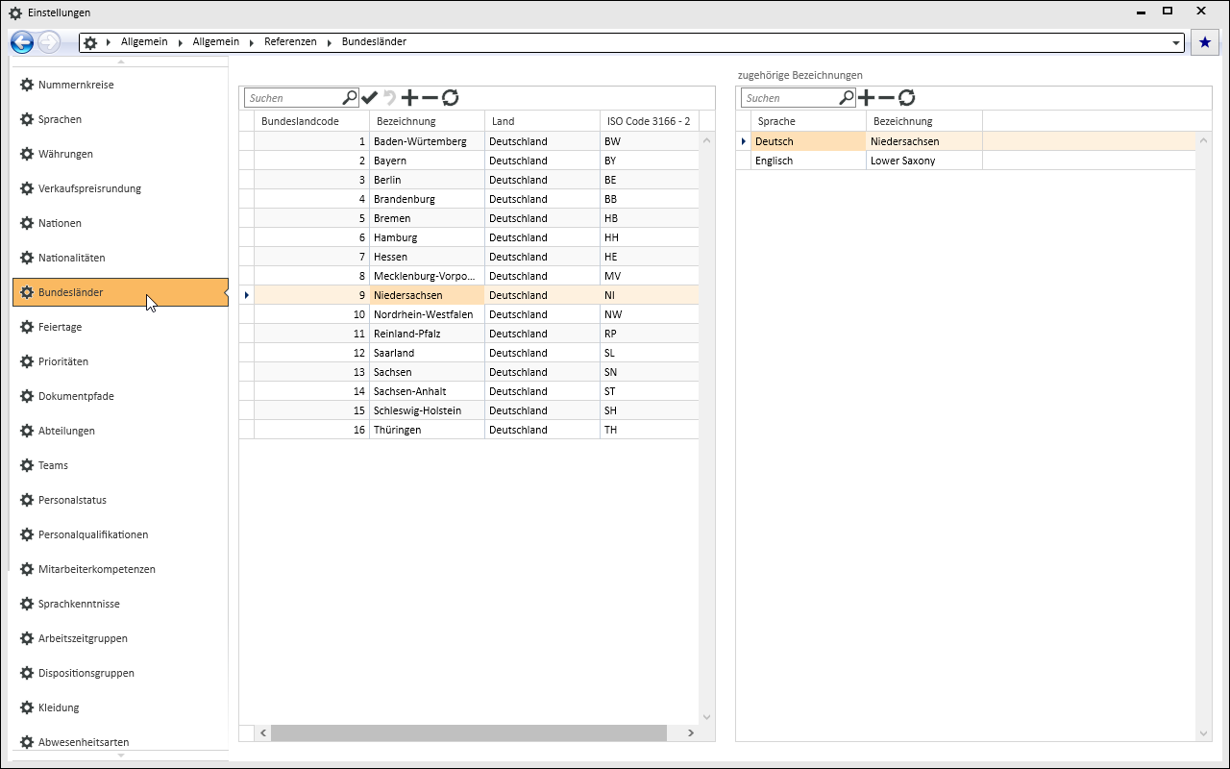Click the checkmark save icon in Bundesländer toolbar
Viewport: 1230px width, 769px height.
pos(370,97)
